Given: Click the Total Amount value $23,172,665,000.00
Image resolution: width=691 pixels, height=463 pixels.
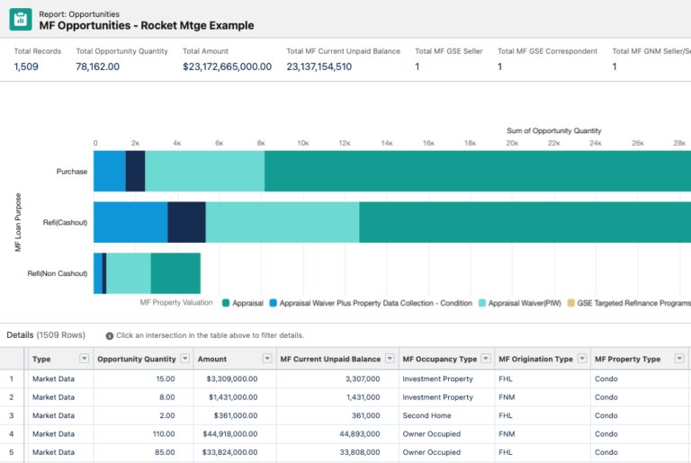Looking at the screenshot, I should coord(227,67).
